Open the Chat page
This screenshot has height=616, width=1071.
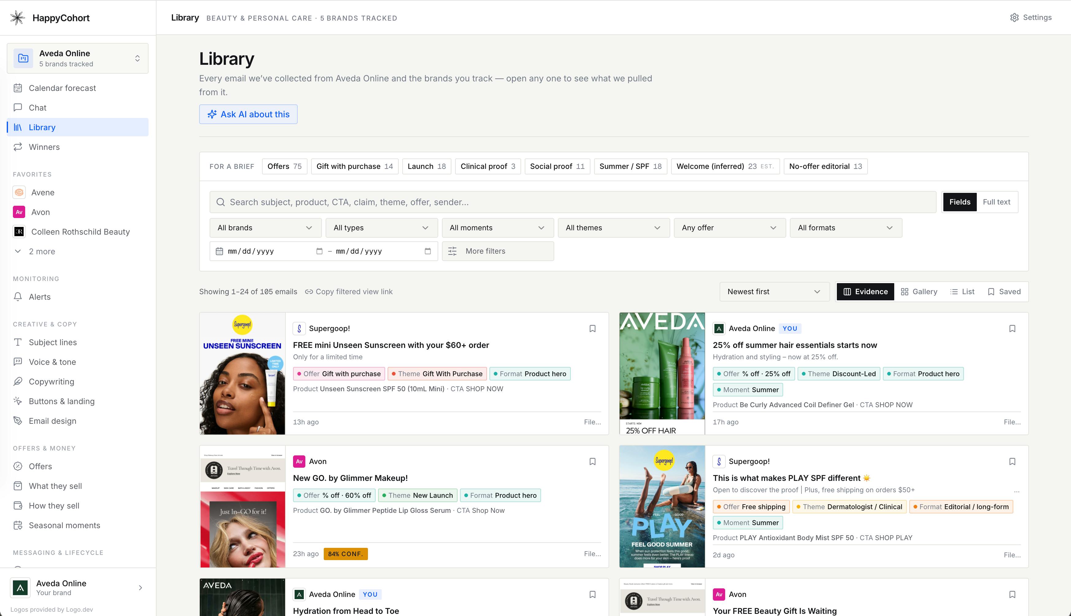(x=78, y=107)
